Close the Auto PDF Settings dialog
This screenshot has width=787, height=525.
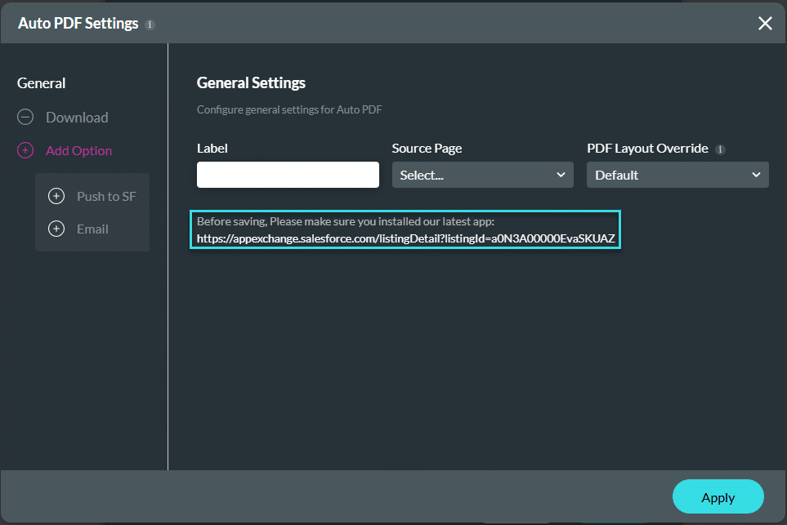pos(765,24)
